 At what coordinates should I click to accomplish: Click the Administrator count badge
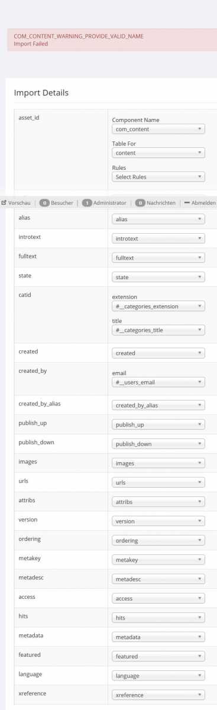point(87,203)
